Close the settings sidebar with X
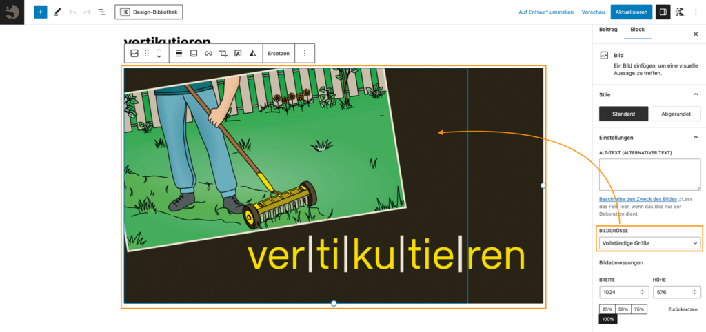706x332 pixels. click(x=696, y=34)
